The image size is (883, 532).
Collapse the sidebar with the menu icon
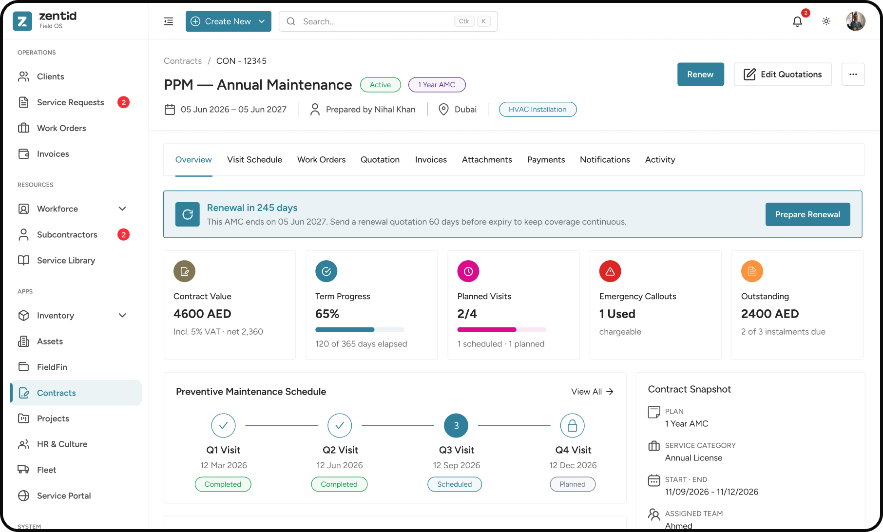click(x=169, y=21)
